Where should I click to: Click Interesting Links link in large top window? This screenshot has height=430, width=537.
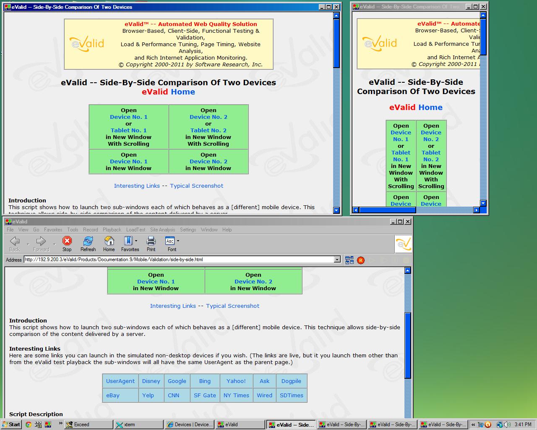[x=137, y=186]
